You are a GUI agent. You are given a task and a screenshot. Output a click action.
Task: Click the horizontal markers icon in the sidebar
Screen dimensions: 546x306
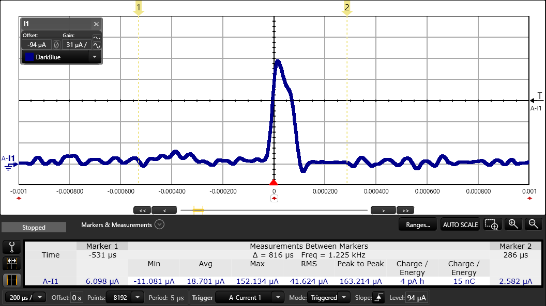[11, 263]
